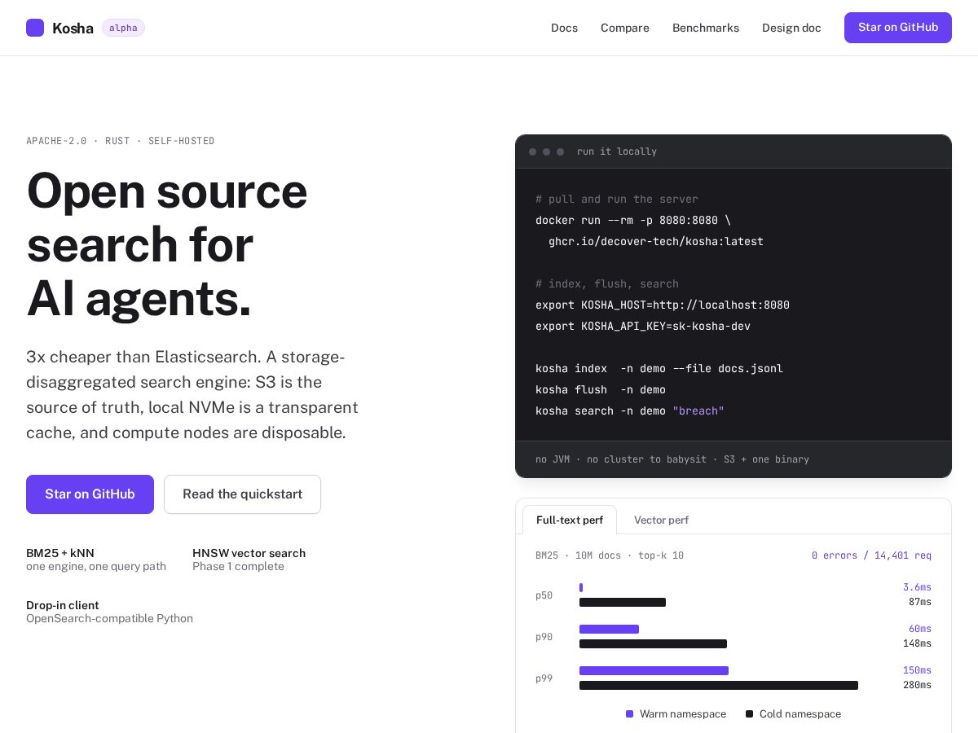Click the second terminal window dot

546,151
